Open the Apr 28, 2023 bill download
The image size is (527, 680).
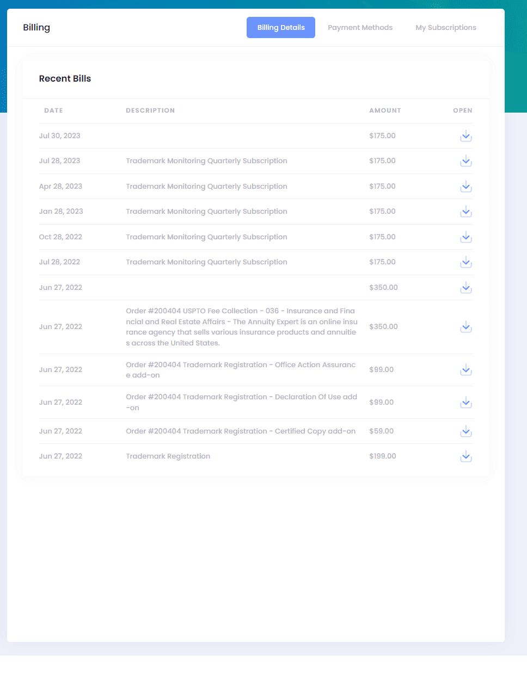465,187
